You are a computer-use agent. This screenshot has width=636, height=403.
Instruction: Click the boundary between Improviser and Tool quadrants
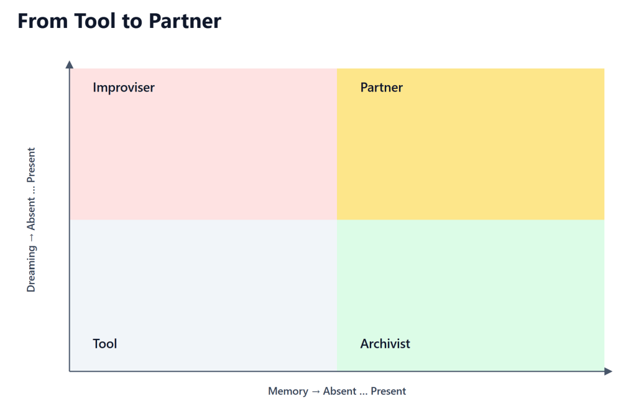tap(203, 220)
